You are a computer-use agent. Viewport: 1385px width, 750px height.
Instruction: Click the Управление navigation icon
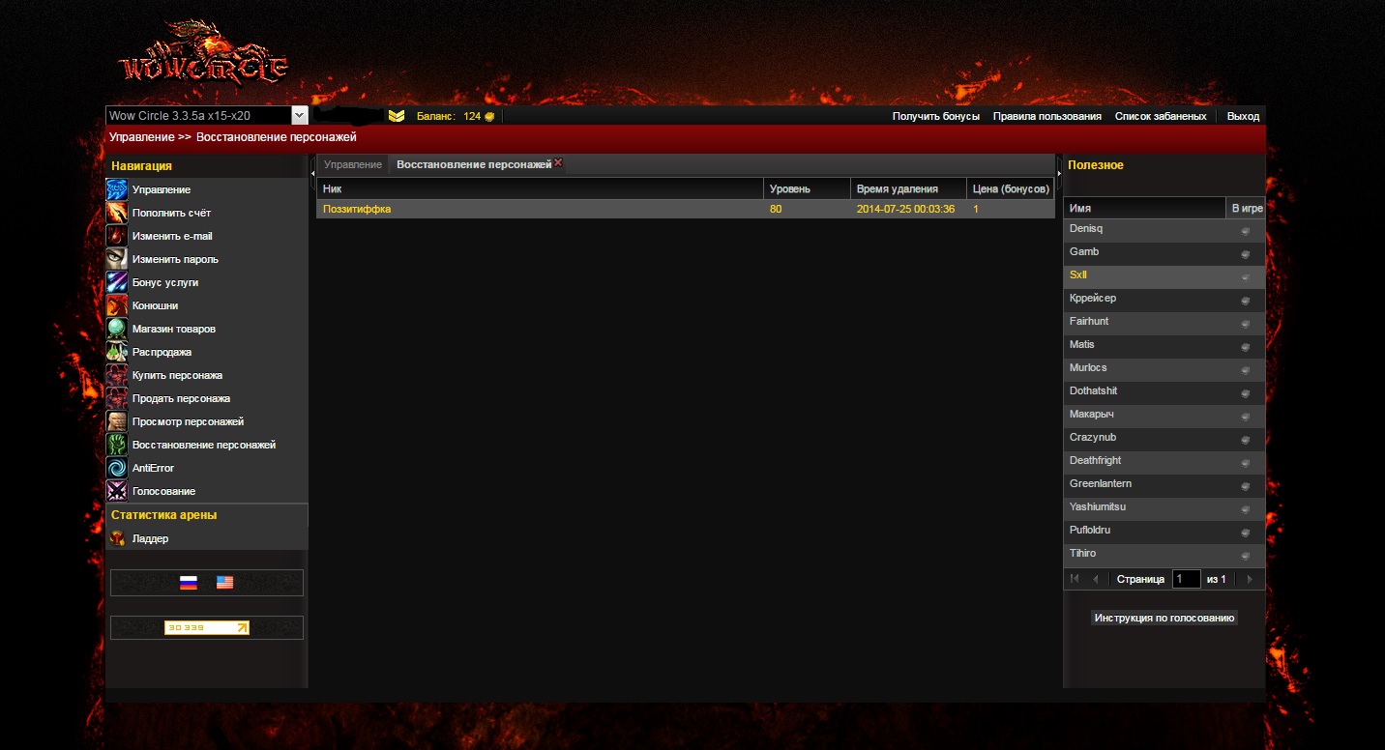pos(116,189)
